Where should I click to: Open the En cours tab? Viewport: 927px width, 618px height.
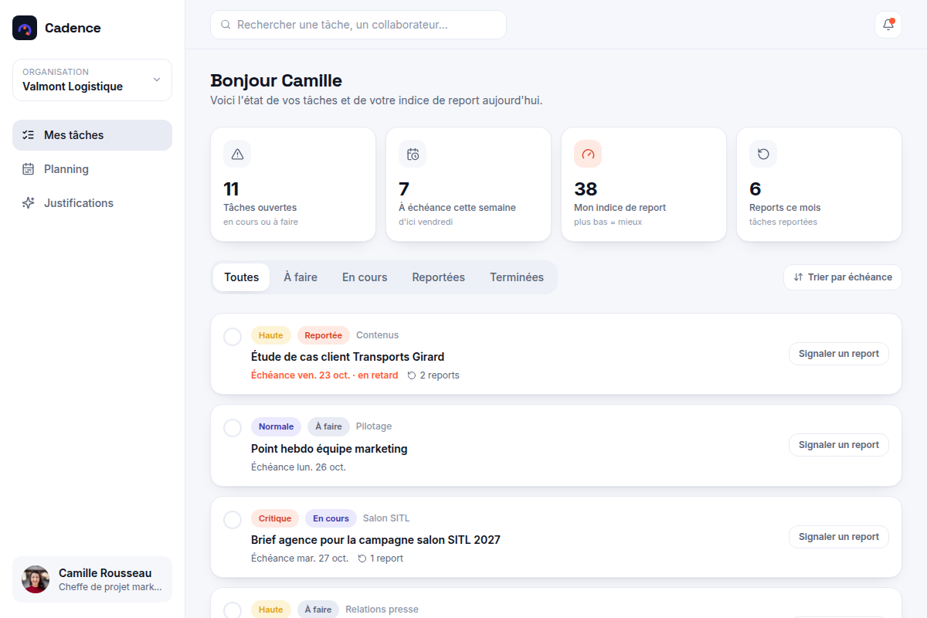(365, 277)
